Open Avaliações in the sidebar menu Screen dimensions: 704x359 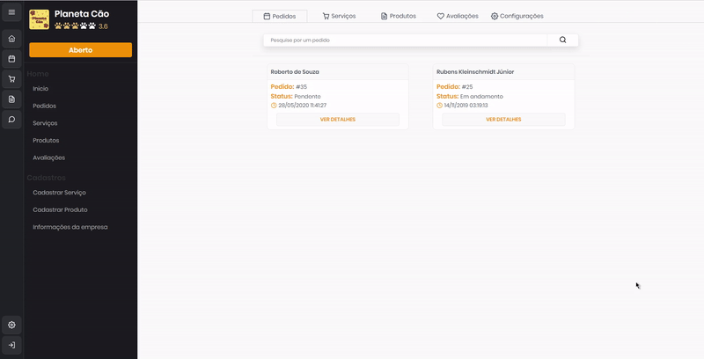[49, 158]
